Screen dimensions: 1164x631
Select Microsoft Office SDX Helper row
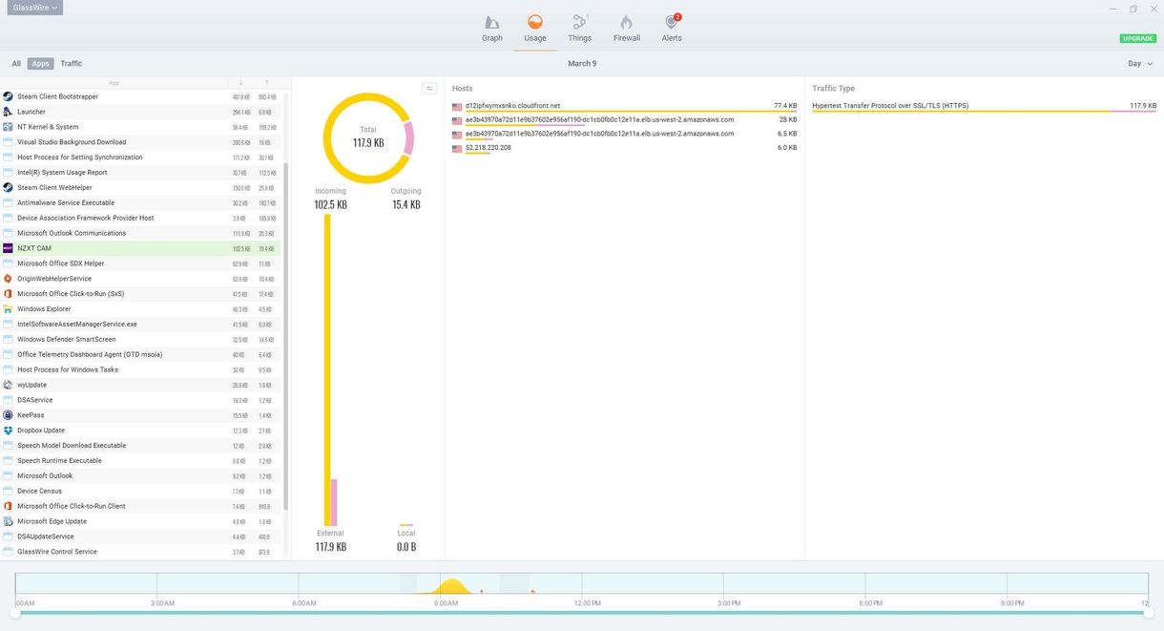(141, 263)
